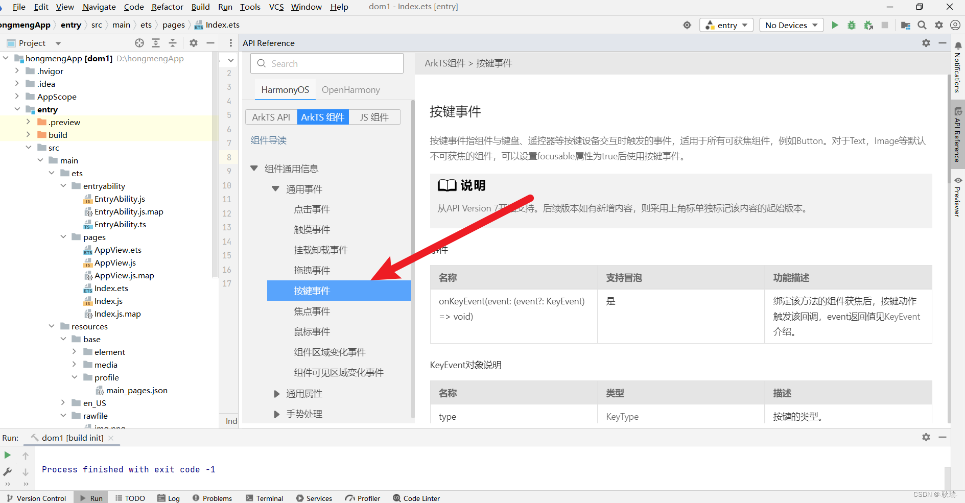Open the Build menu

(200, 7)
